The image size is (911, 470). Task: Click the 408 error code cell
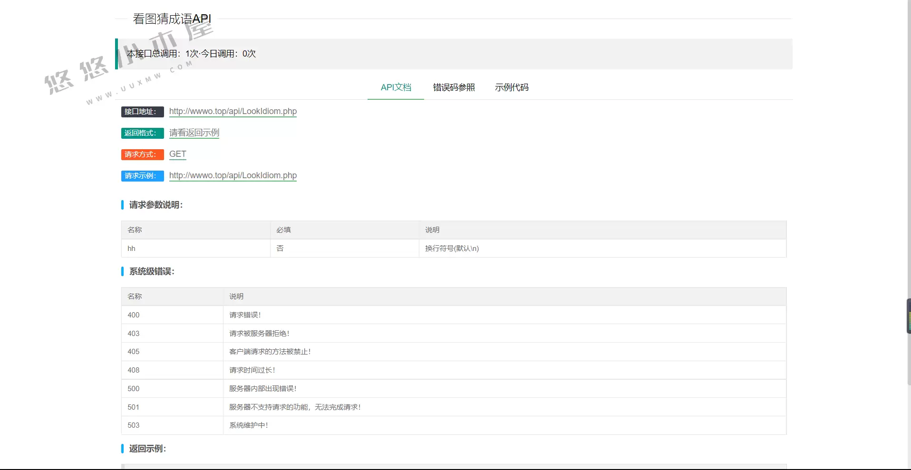point(172,370)
